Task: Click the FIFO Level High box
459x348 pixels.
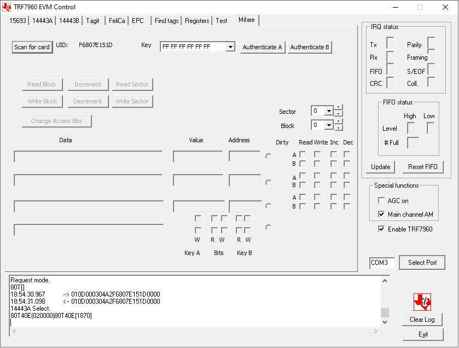Action: (x=411, y=128)
